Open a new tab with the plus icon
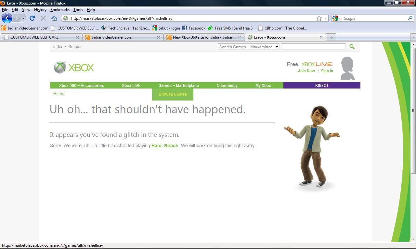Image resolution: width=416 pixels, height=249 pixels. pos(331,37)
